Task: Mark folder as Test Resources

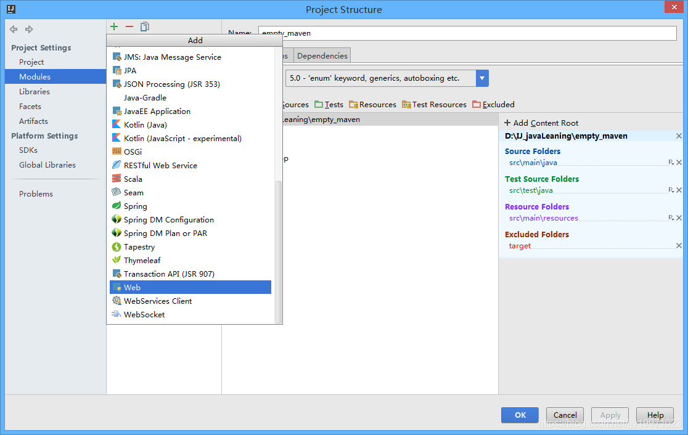Action: point(435,104)
